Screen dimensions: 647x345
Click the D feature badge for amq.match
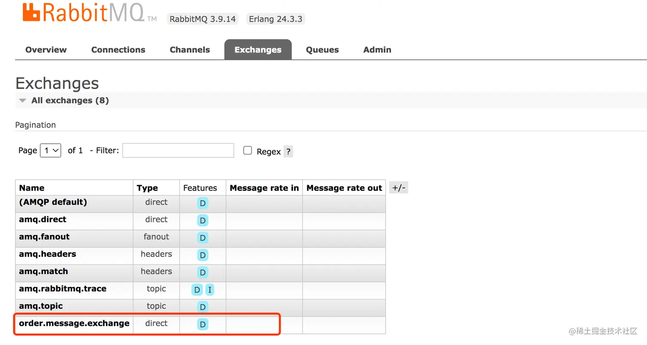[x=203, y=272]
